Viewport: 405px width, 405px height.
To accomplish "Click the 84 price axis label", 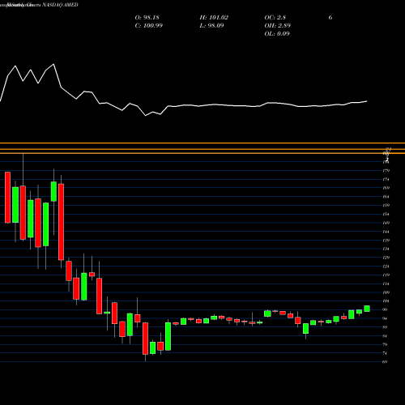I will [x=385, y=336].
